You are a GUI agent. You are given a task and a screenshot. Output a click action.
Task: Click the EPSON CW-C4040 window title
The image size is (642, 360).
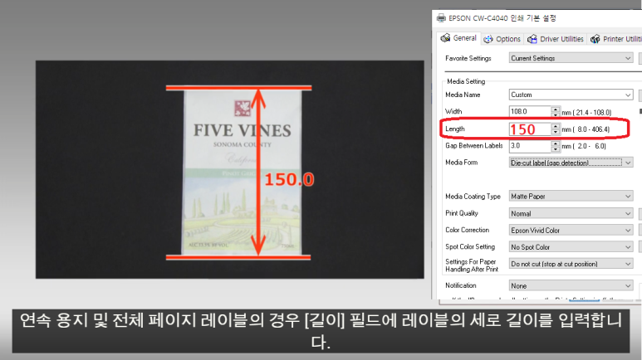point(502,18)
